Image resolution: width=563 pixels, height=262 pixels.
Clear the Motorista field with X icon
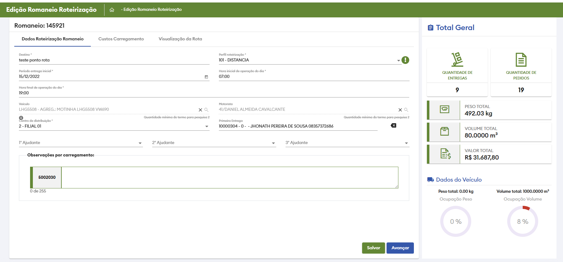(x=400, y=110)
